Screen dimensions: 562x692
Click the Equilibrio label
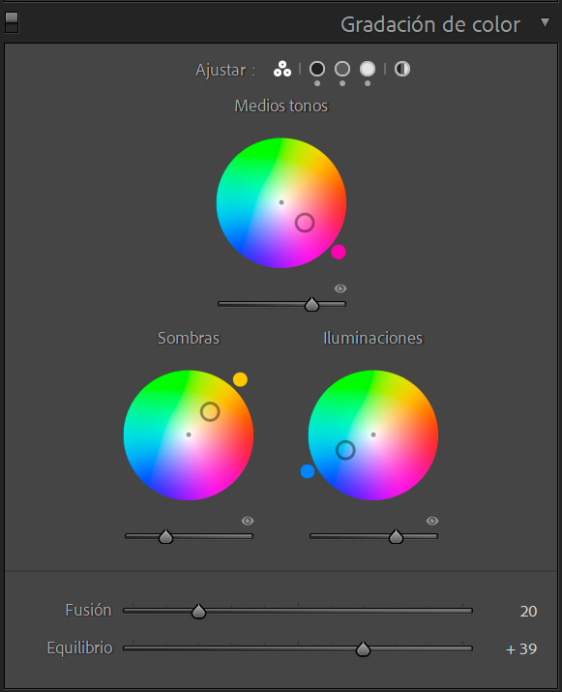pyautogui.click(x=80, y=648)
